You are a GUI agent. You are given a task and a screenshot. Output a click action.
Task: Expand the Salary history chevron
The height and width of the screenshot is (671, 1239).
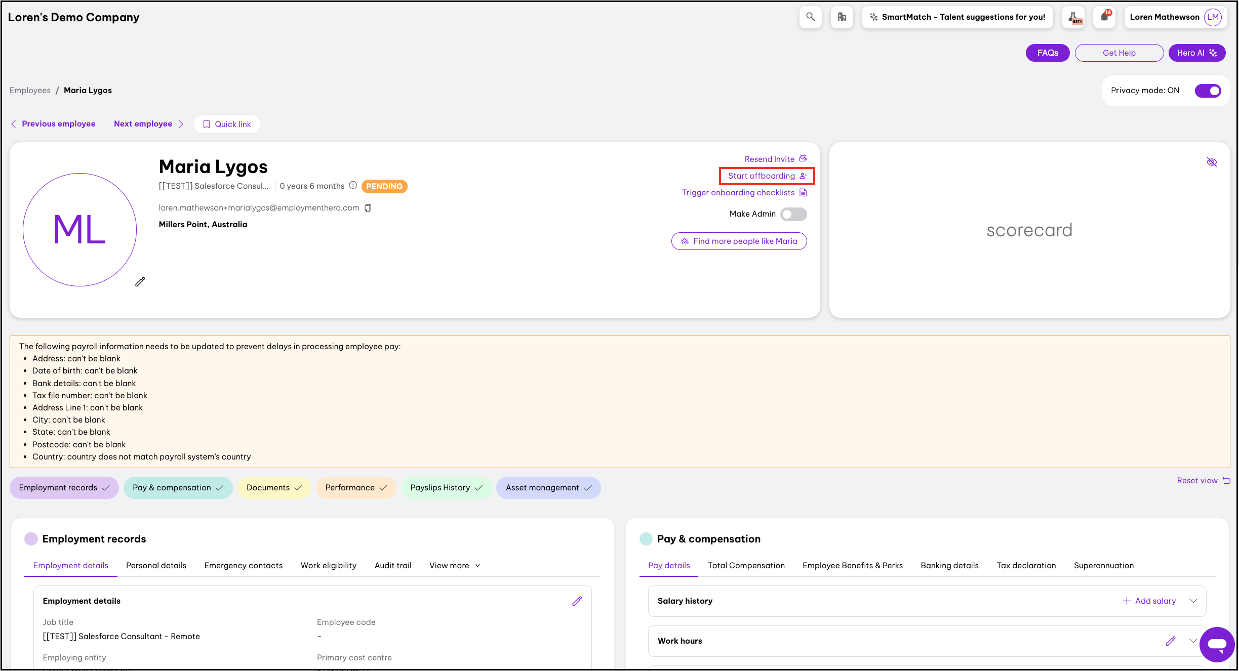pyautogui.click(x=1193, y=601)
